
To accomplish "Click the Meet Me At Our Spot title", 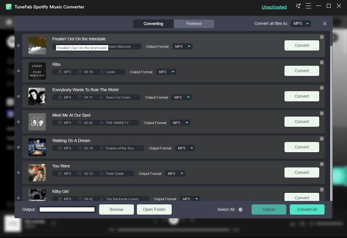I will pos(71,115).
